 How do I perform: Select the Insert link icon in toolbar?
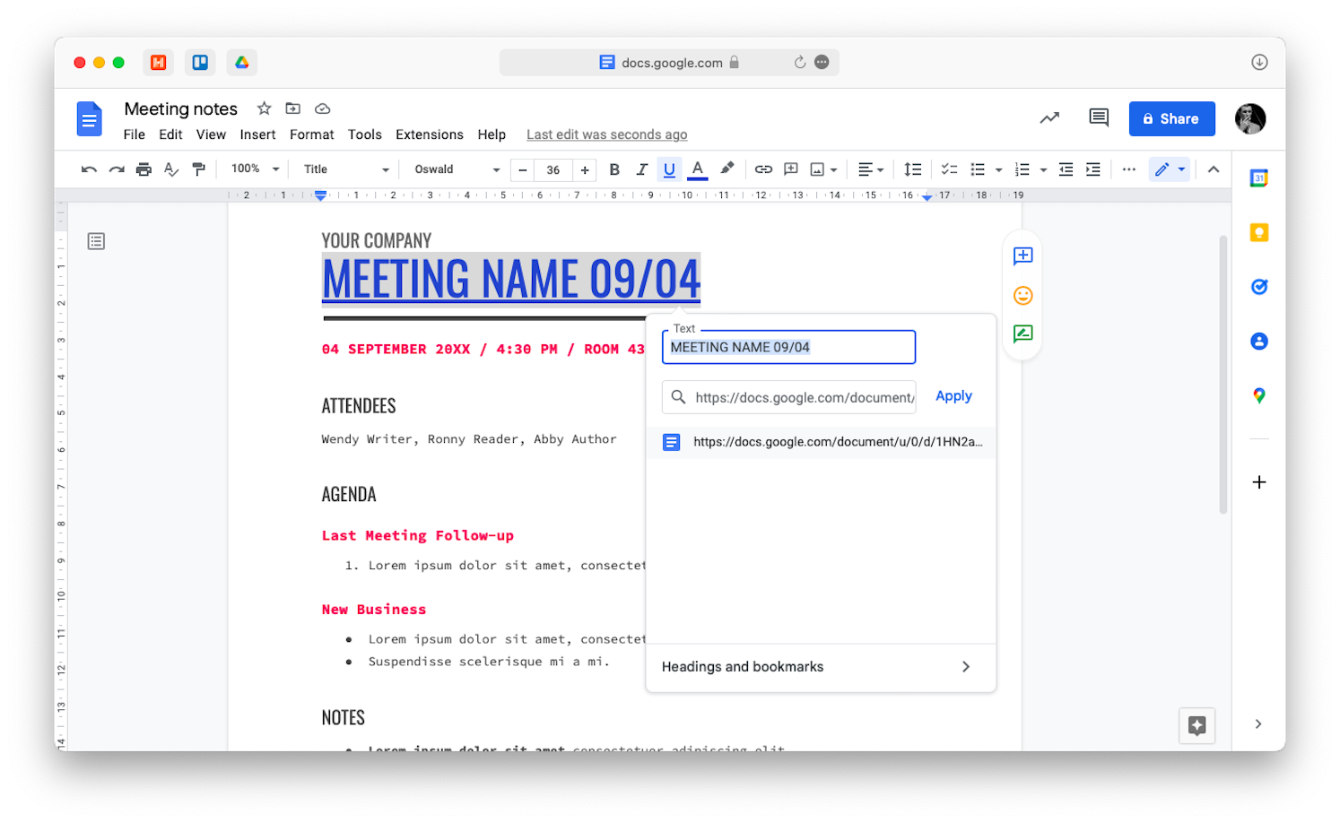click(763, 169)
